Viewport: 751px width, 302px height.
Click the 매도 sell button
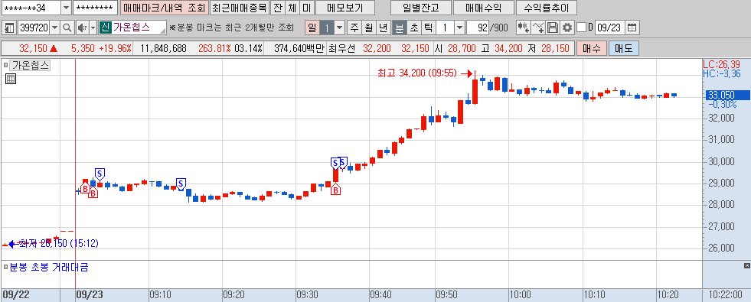624,49
